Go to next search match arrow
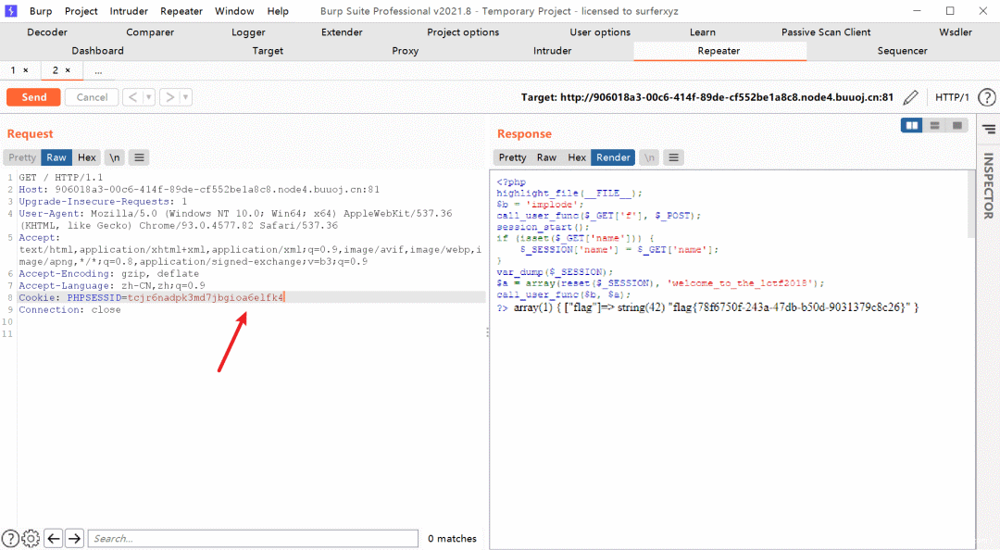The image size is (1000, 550). 75,539
